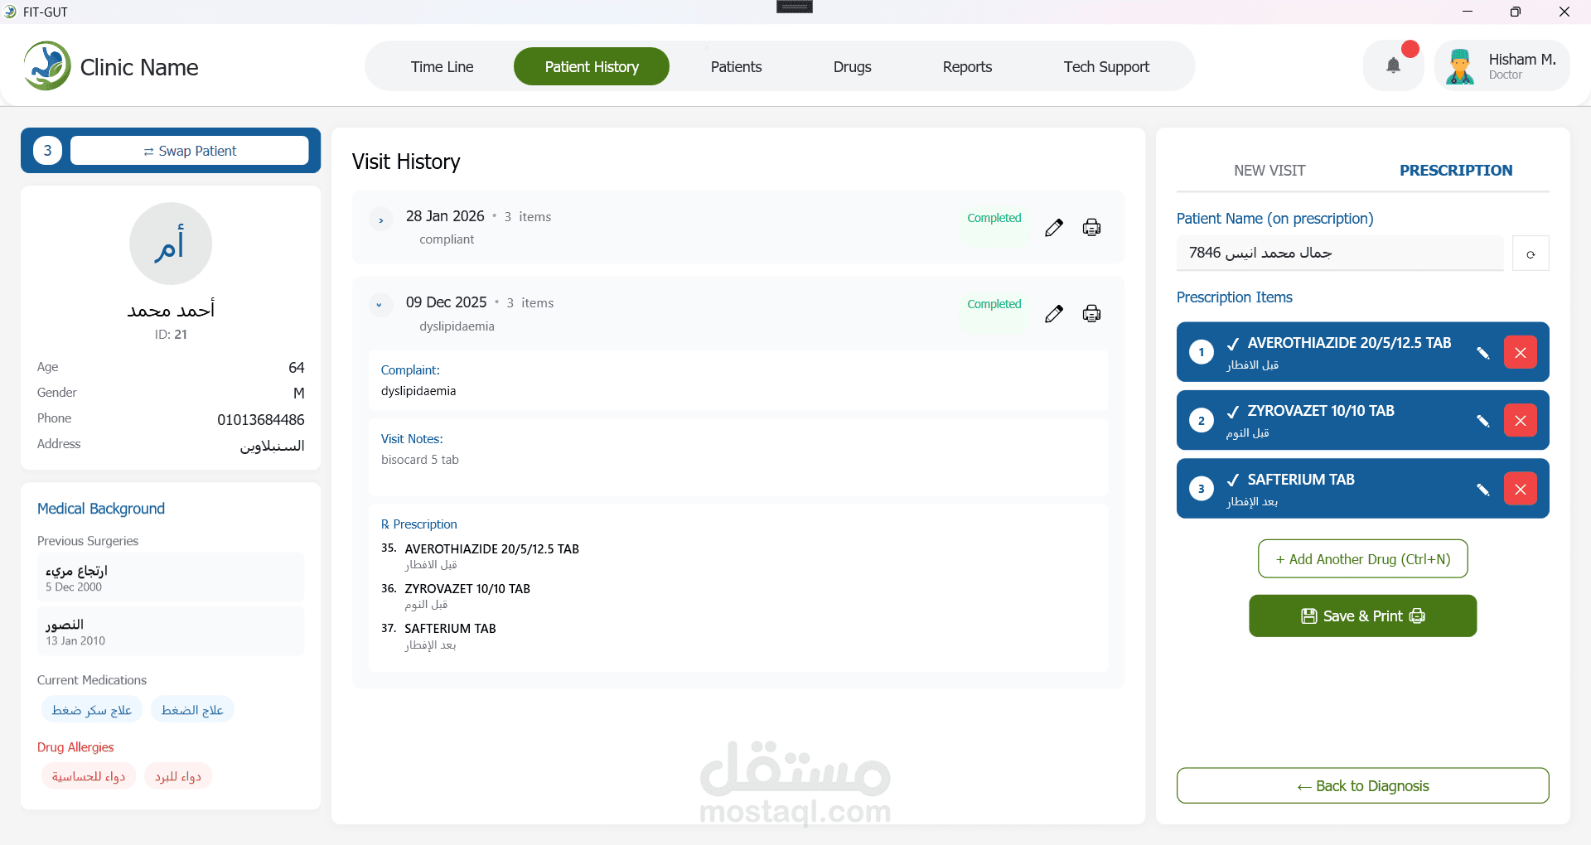Click Back to Diagnosis

[1361, 785]
